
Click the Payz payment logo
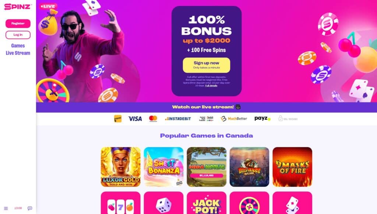[x=263, y=118]
